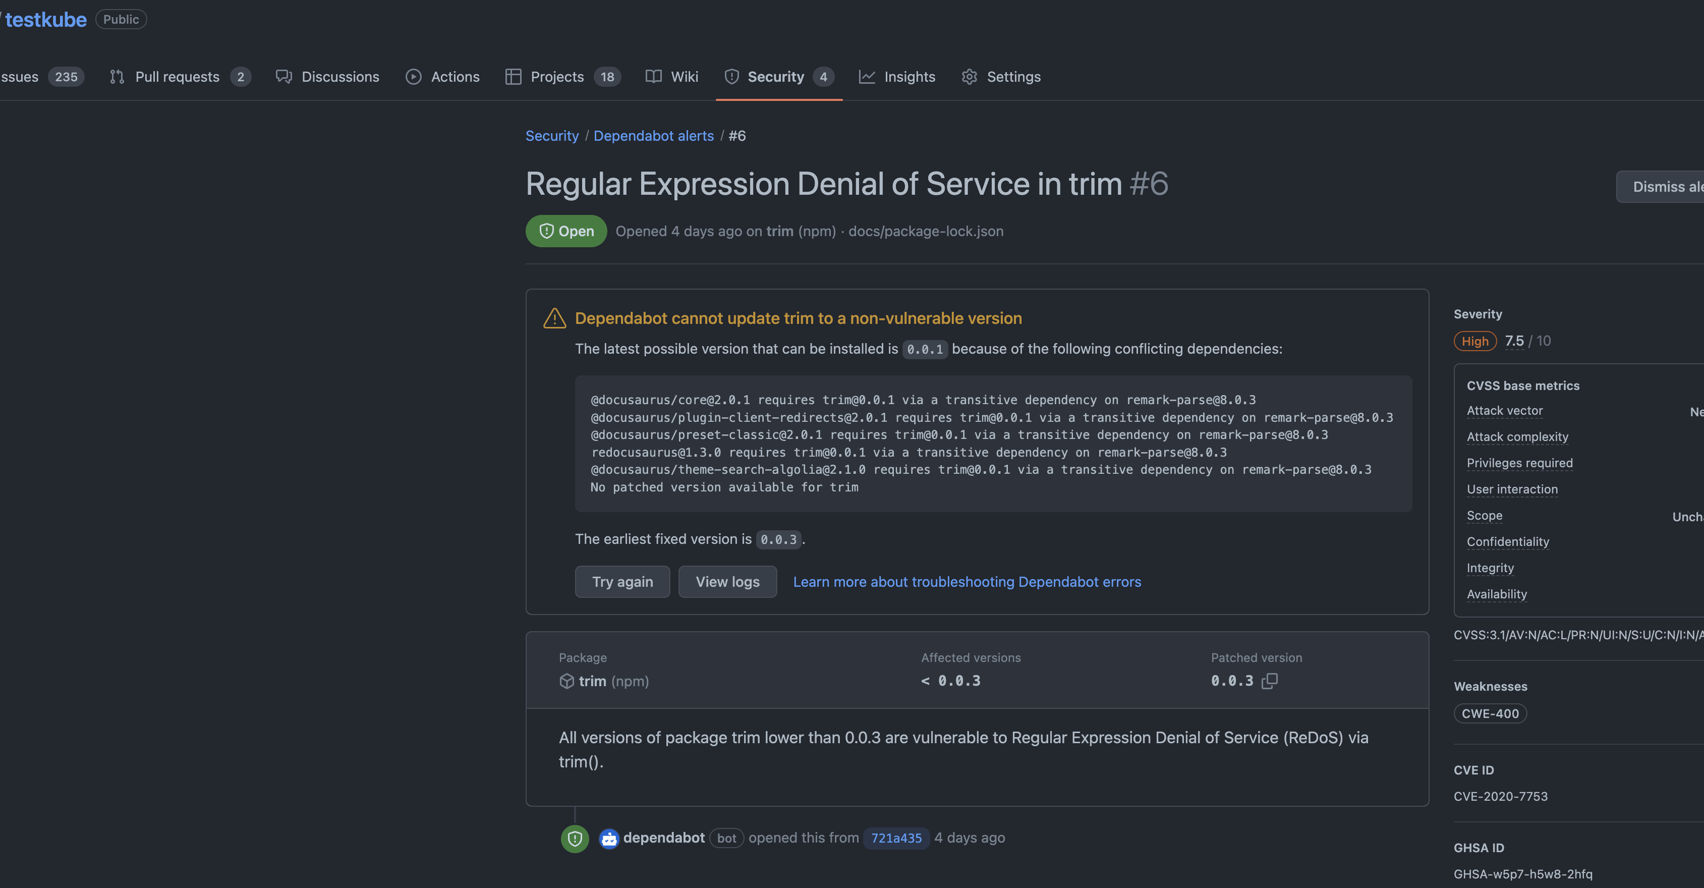Open the Insights tab
This screenshot has width=1704, height=888.
pyautogui.click(x=897, y=77)
